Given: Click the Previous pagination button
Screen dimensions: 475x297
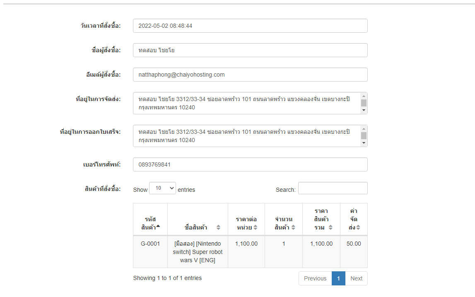Looking at the screenshot, I should [x=315, y=278].
